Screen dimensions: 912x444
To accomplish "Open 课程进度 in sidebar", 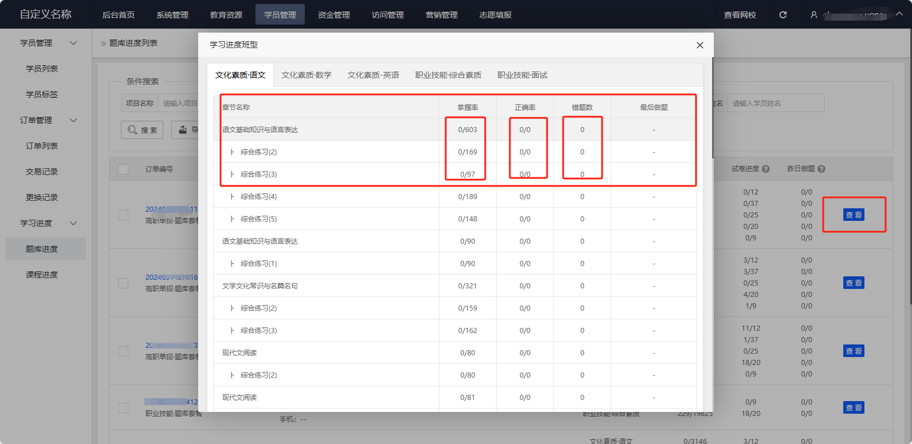I will point(42,275).
